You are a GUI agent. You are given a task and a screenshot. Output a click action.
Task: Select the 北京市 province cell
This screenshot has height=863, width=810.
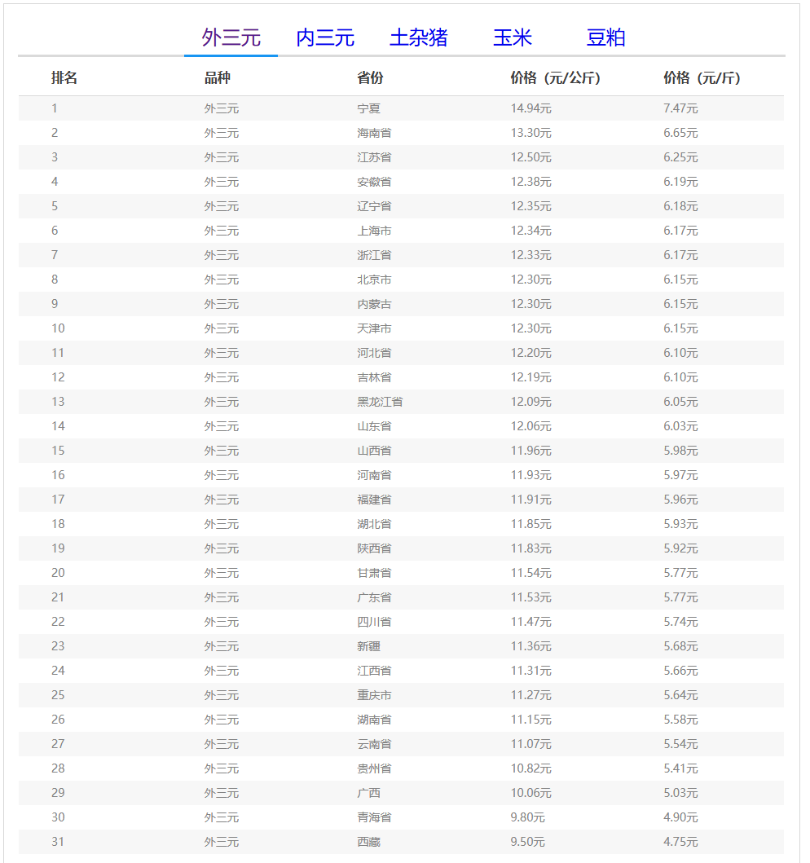374,280
